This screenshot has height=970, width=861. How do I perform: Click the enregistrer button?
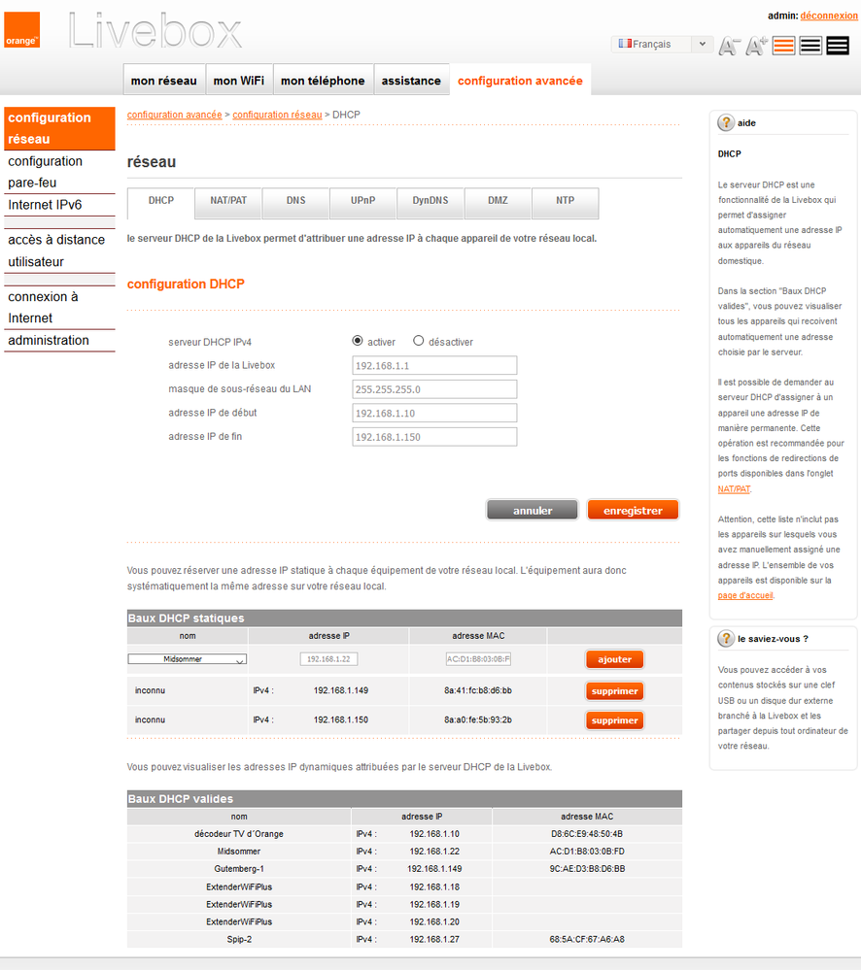pos(633,509)
